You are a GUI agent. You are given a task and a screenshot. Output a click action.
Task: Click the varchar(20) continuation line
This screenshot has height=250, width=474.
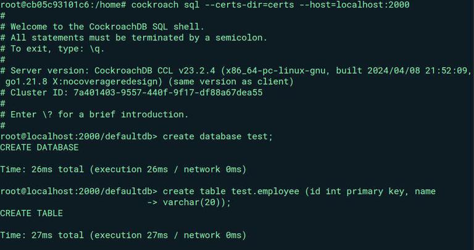(197, 202)
